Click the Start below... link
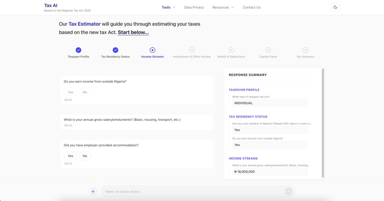The width and height of the screenshot is (384, 201). point(133,32)
